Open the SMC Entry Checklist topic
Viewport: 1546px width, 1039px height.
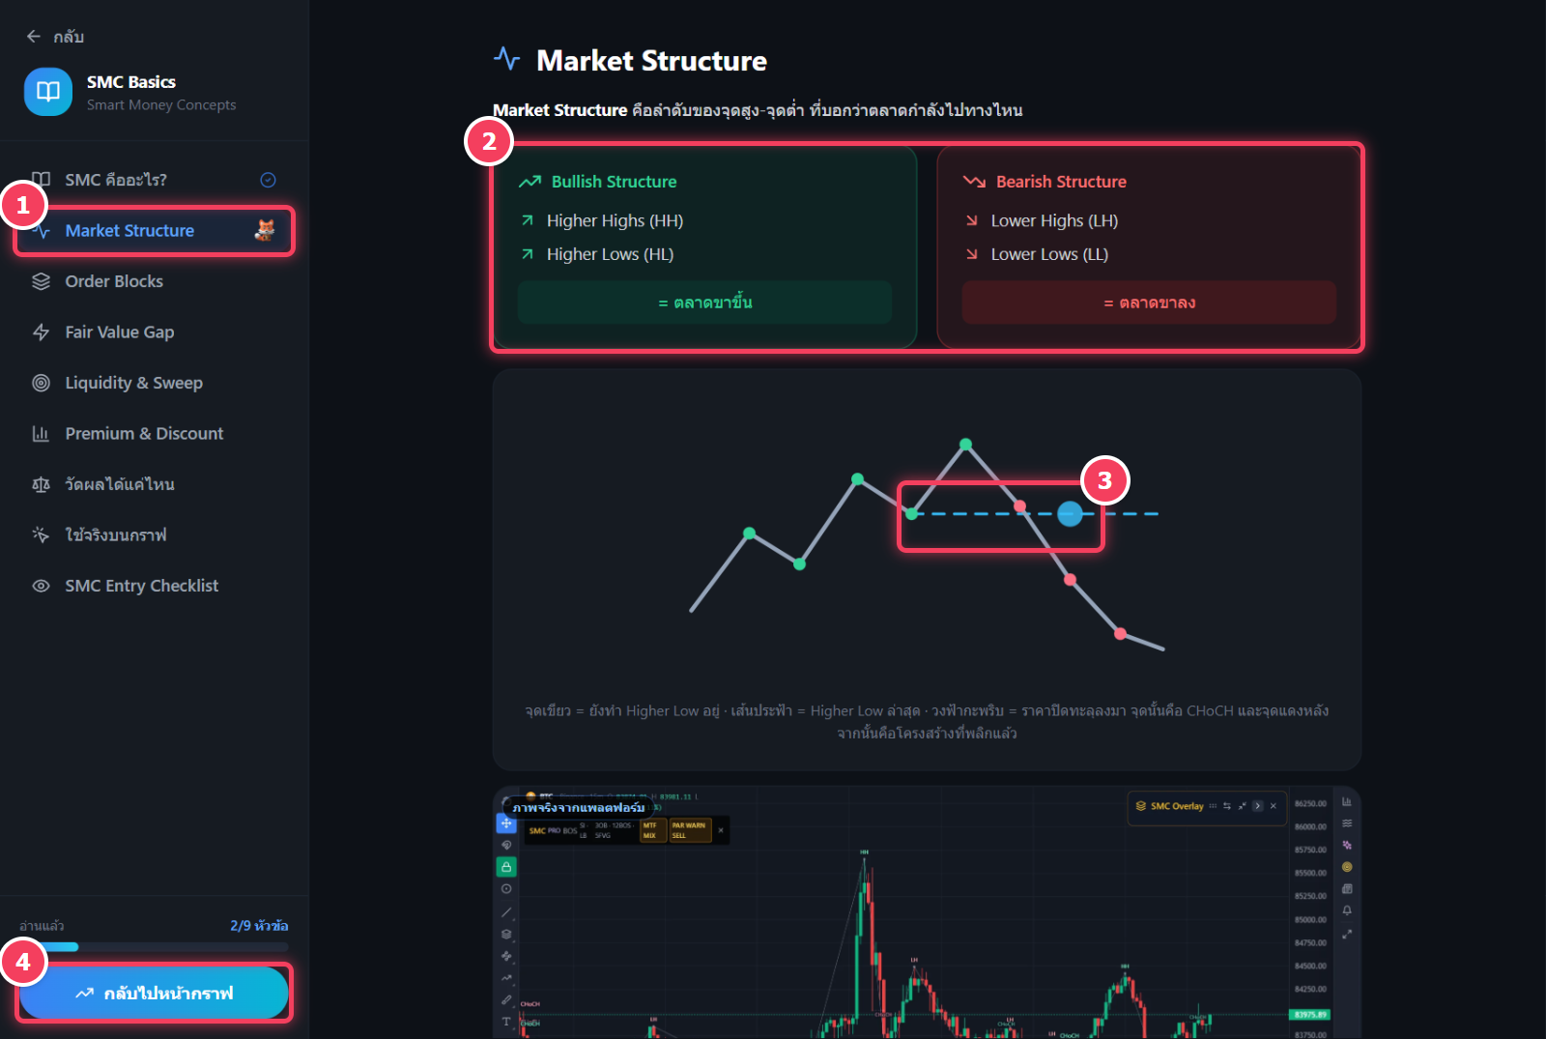coord(155,586)
